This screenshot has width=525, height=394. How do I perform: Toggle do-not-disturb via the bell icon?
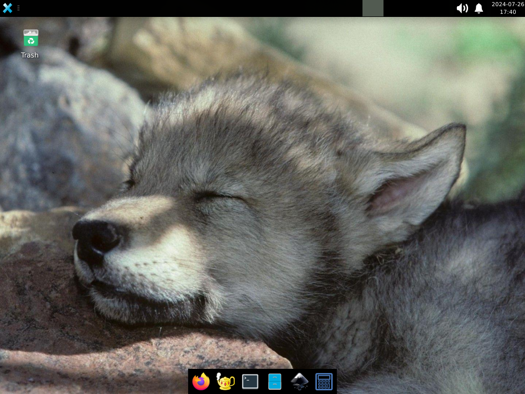coord(478,8)
